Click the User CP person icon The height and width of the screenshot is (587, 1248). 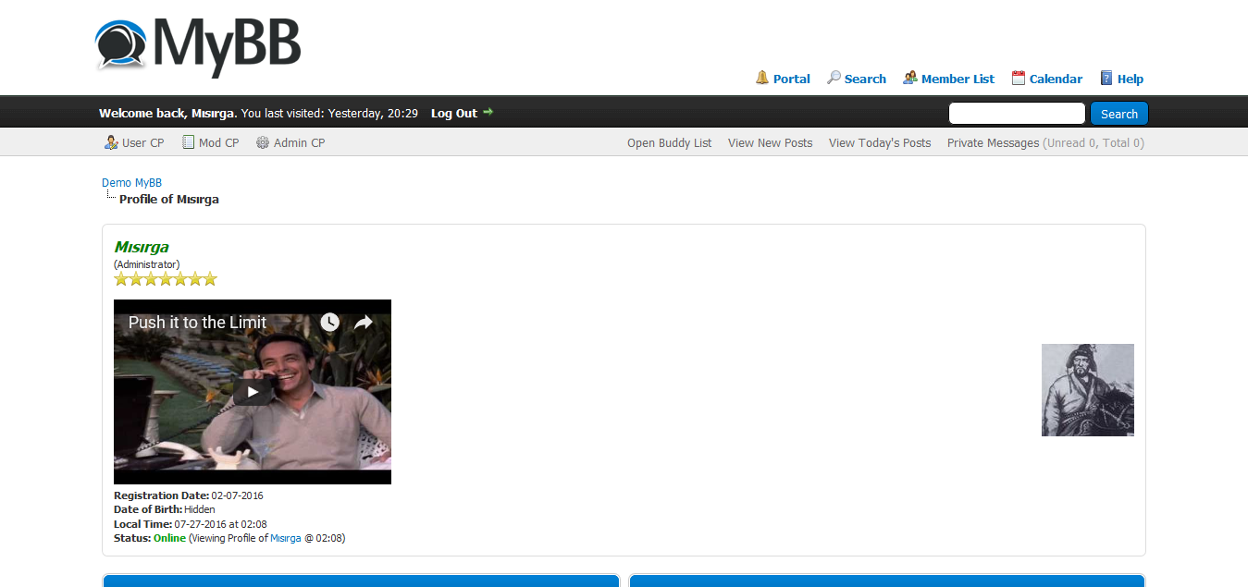tap(111, 142)
